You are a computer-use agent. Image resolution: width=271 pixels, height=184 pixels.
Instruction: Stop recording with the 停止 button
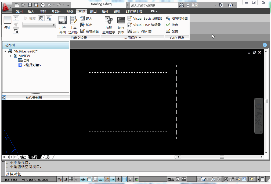click(8, 23)
